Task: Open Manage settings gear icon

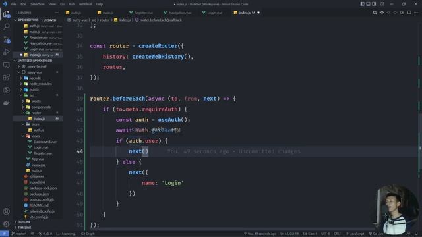Action: coord(7,224)
